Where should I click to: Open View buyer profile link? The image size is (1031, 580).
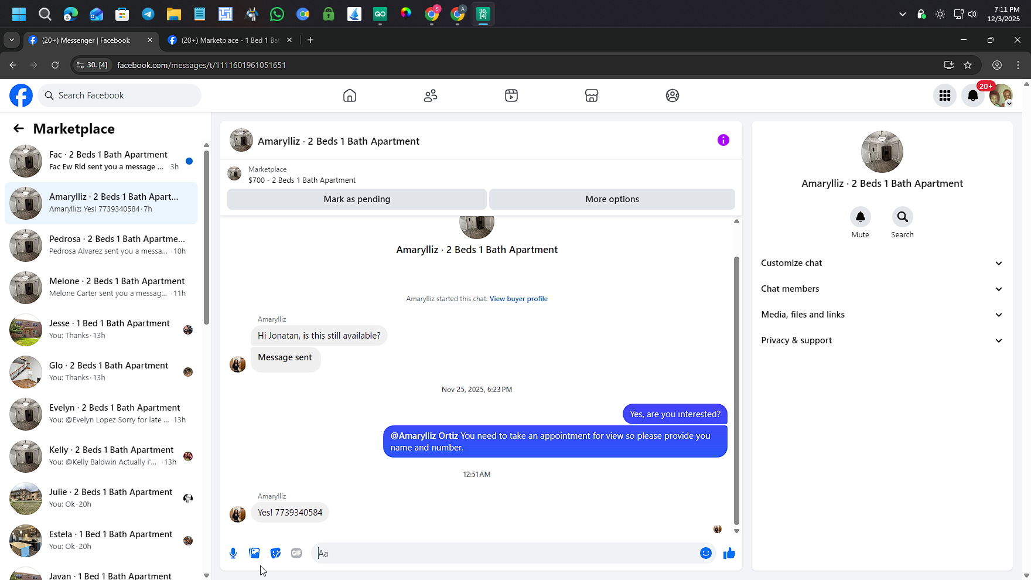518,299
